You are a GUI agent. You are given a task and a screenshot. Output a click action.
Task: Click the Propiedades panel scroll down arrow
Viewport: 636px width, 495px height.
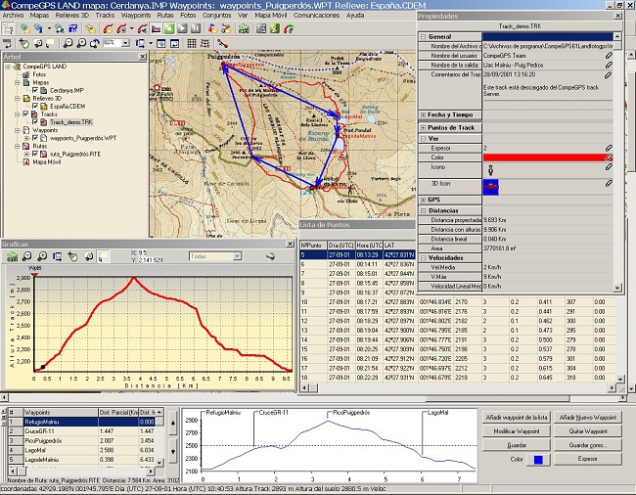pos(617,288)
